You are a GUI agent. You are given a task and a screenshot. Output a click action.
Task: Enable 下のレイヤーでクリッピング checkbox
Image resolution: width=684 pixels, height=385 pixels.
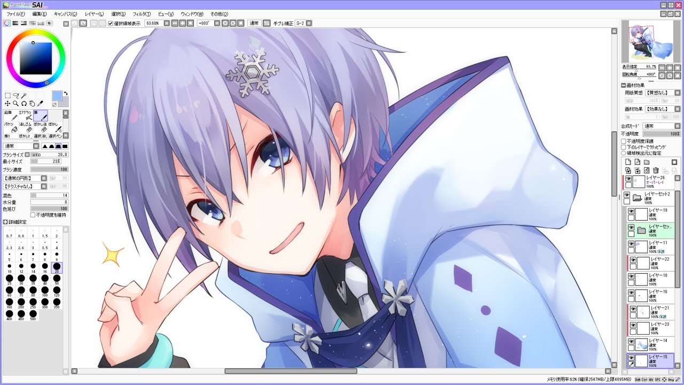pyautogui.click(x=624, y=147)
